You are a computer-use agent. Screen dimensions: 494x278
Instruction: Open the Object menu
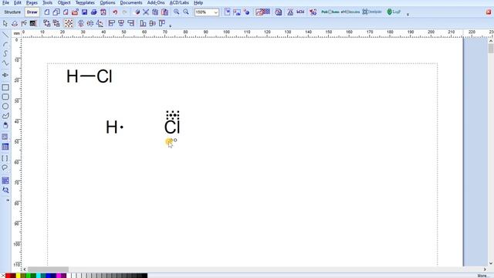tap(64, 2)
